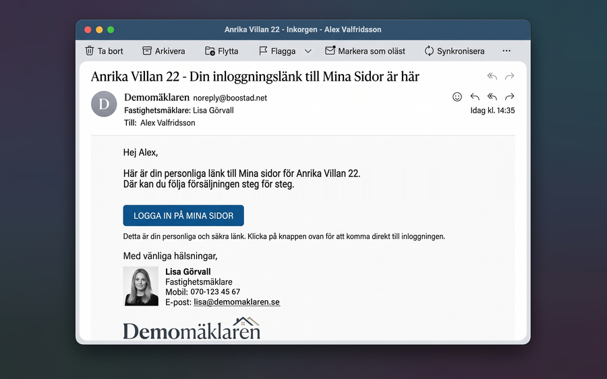Click the email subject heading text
The height and width of the screenshot is (379, 607).
pyautogui.click(x=255, y=77)
